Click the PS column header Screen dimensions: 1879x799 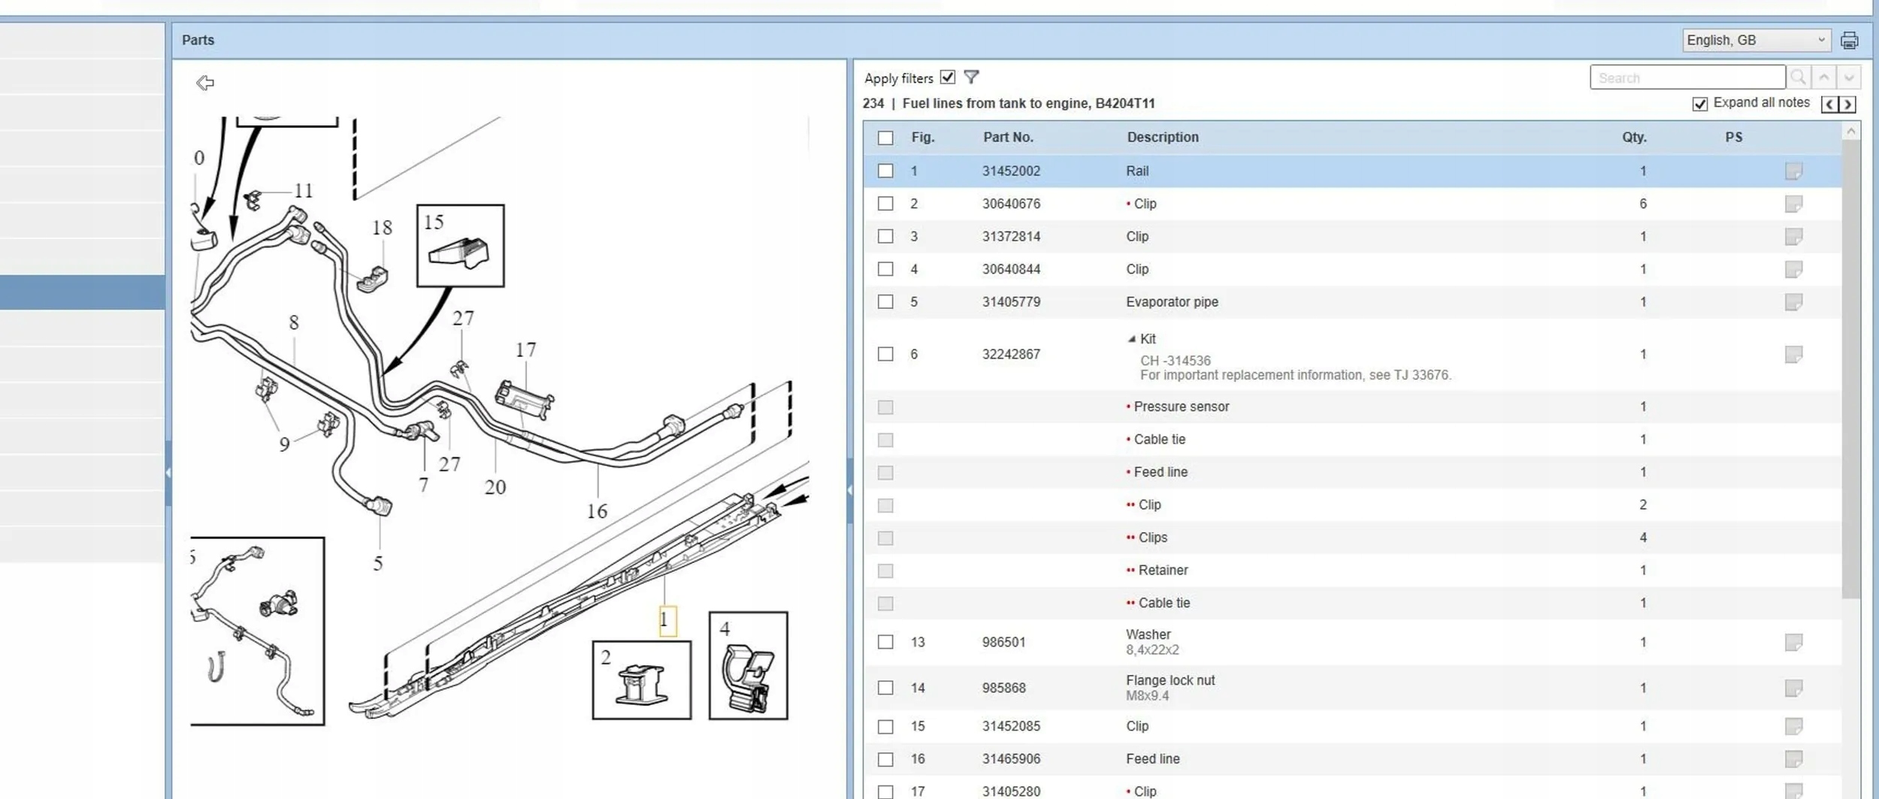click(1733, 138)
